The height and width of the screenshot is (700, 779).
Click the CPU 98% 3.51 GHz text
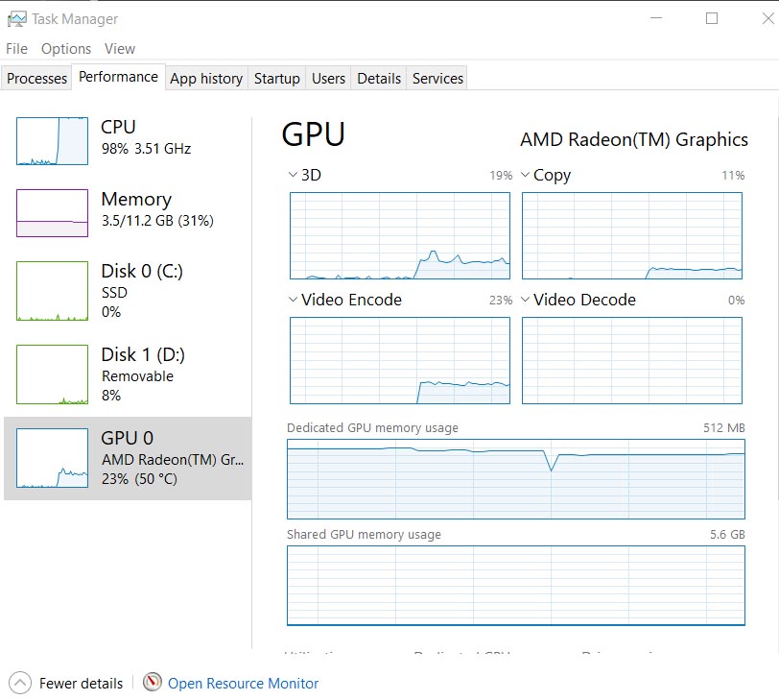pyautogui.click(x=146, y=149)
